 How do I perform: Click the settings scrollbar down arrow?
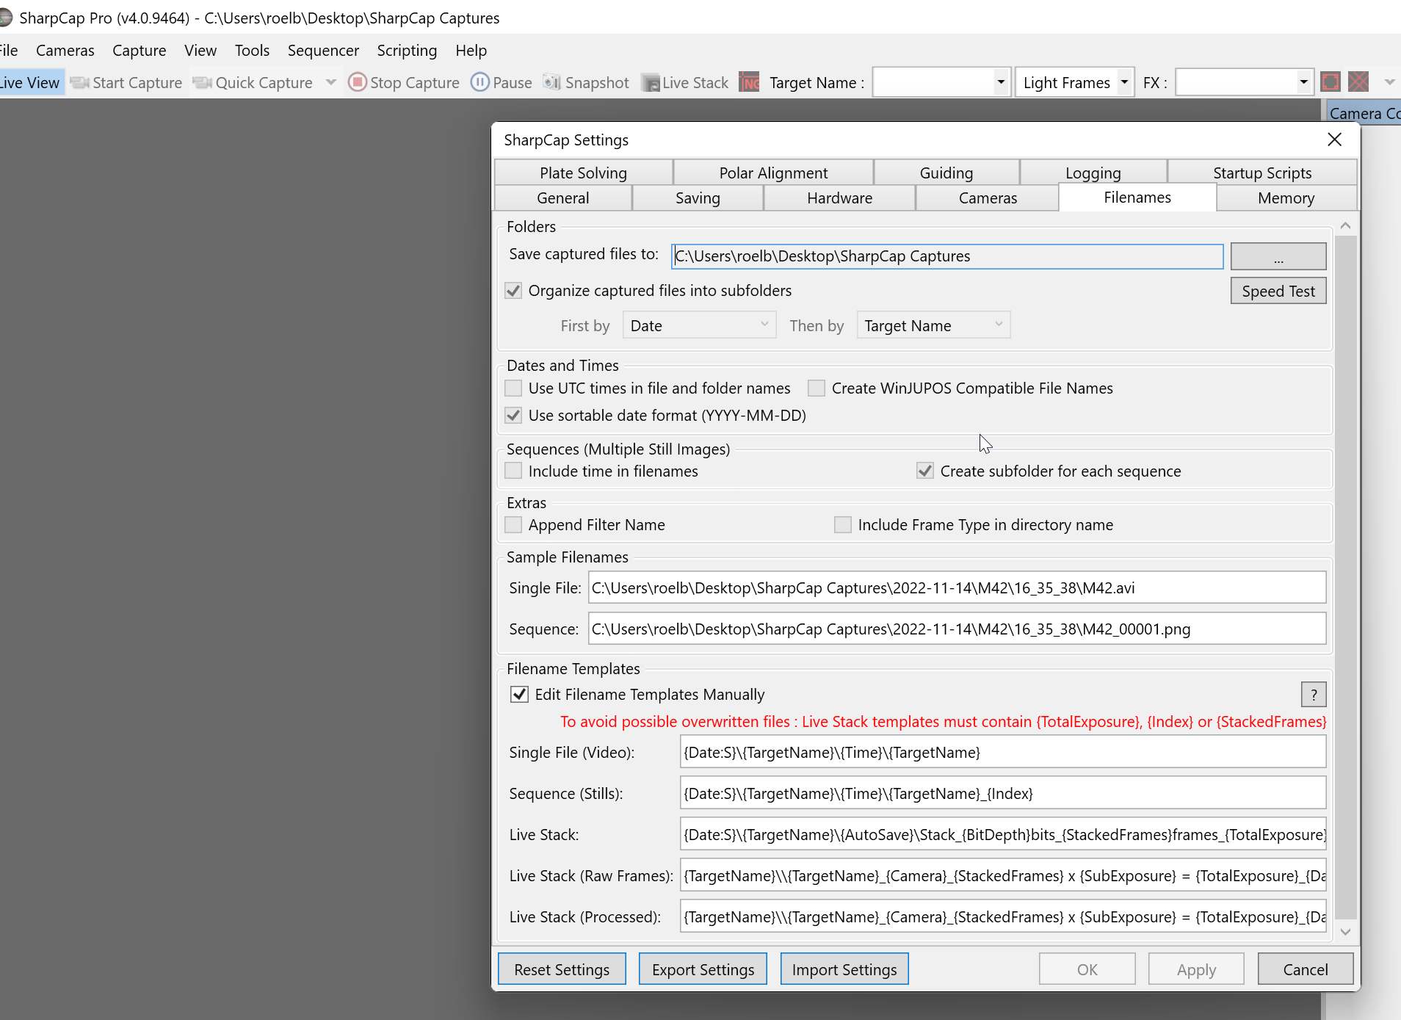point(1345,931)
